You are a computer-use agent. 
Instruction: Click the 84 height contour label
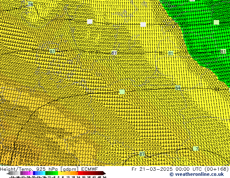click(178, 88)
